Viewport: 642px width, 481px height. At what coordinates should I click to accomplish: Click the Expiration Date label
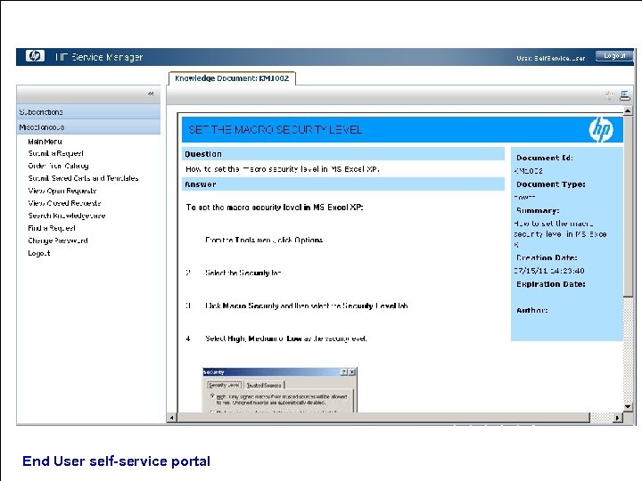(551, 284)
